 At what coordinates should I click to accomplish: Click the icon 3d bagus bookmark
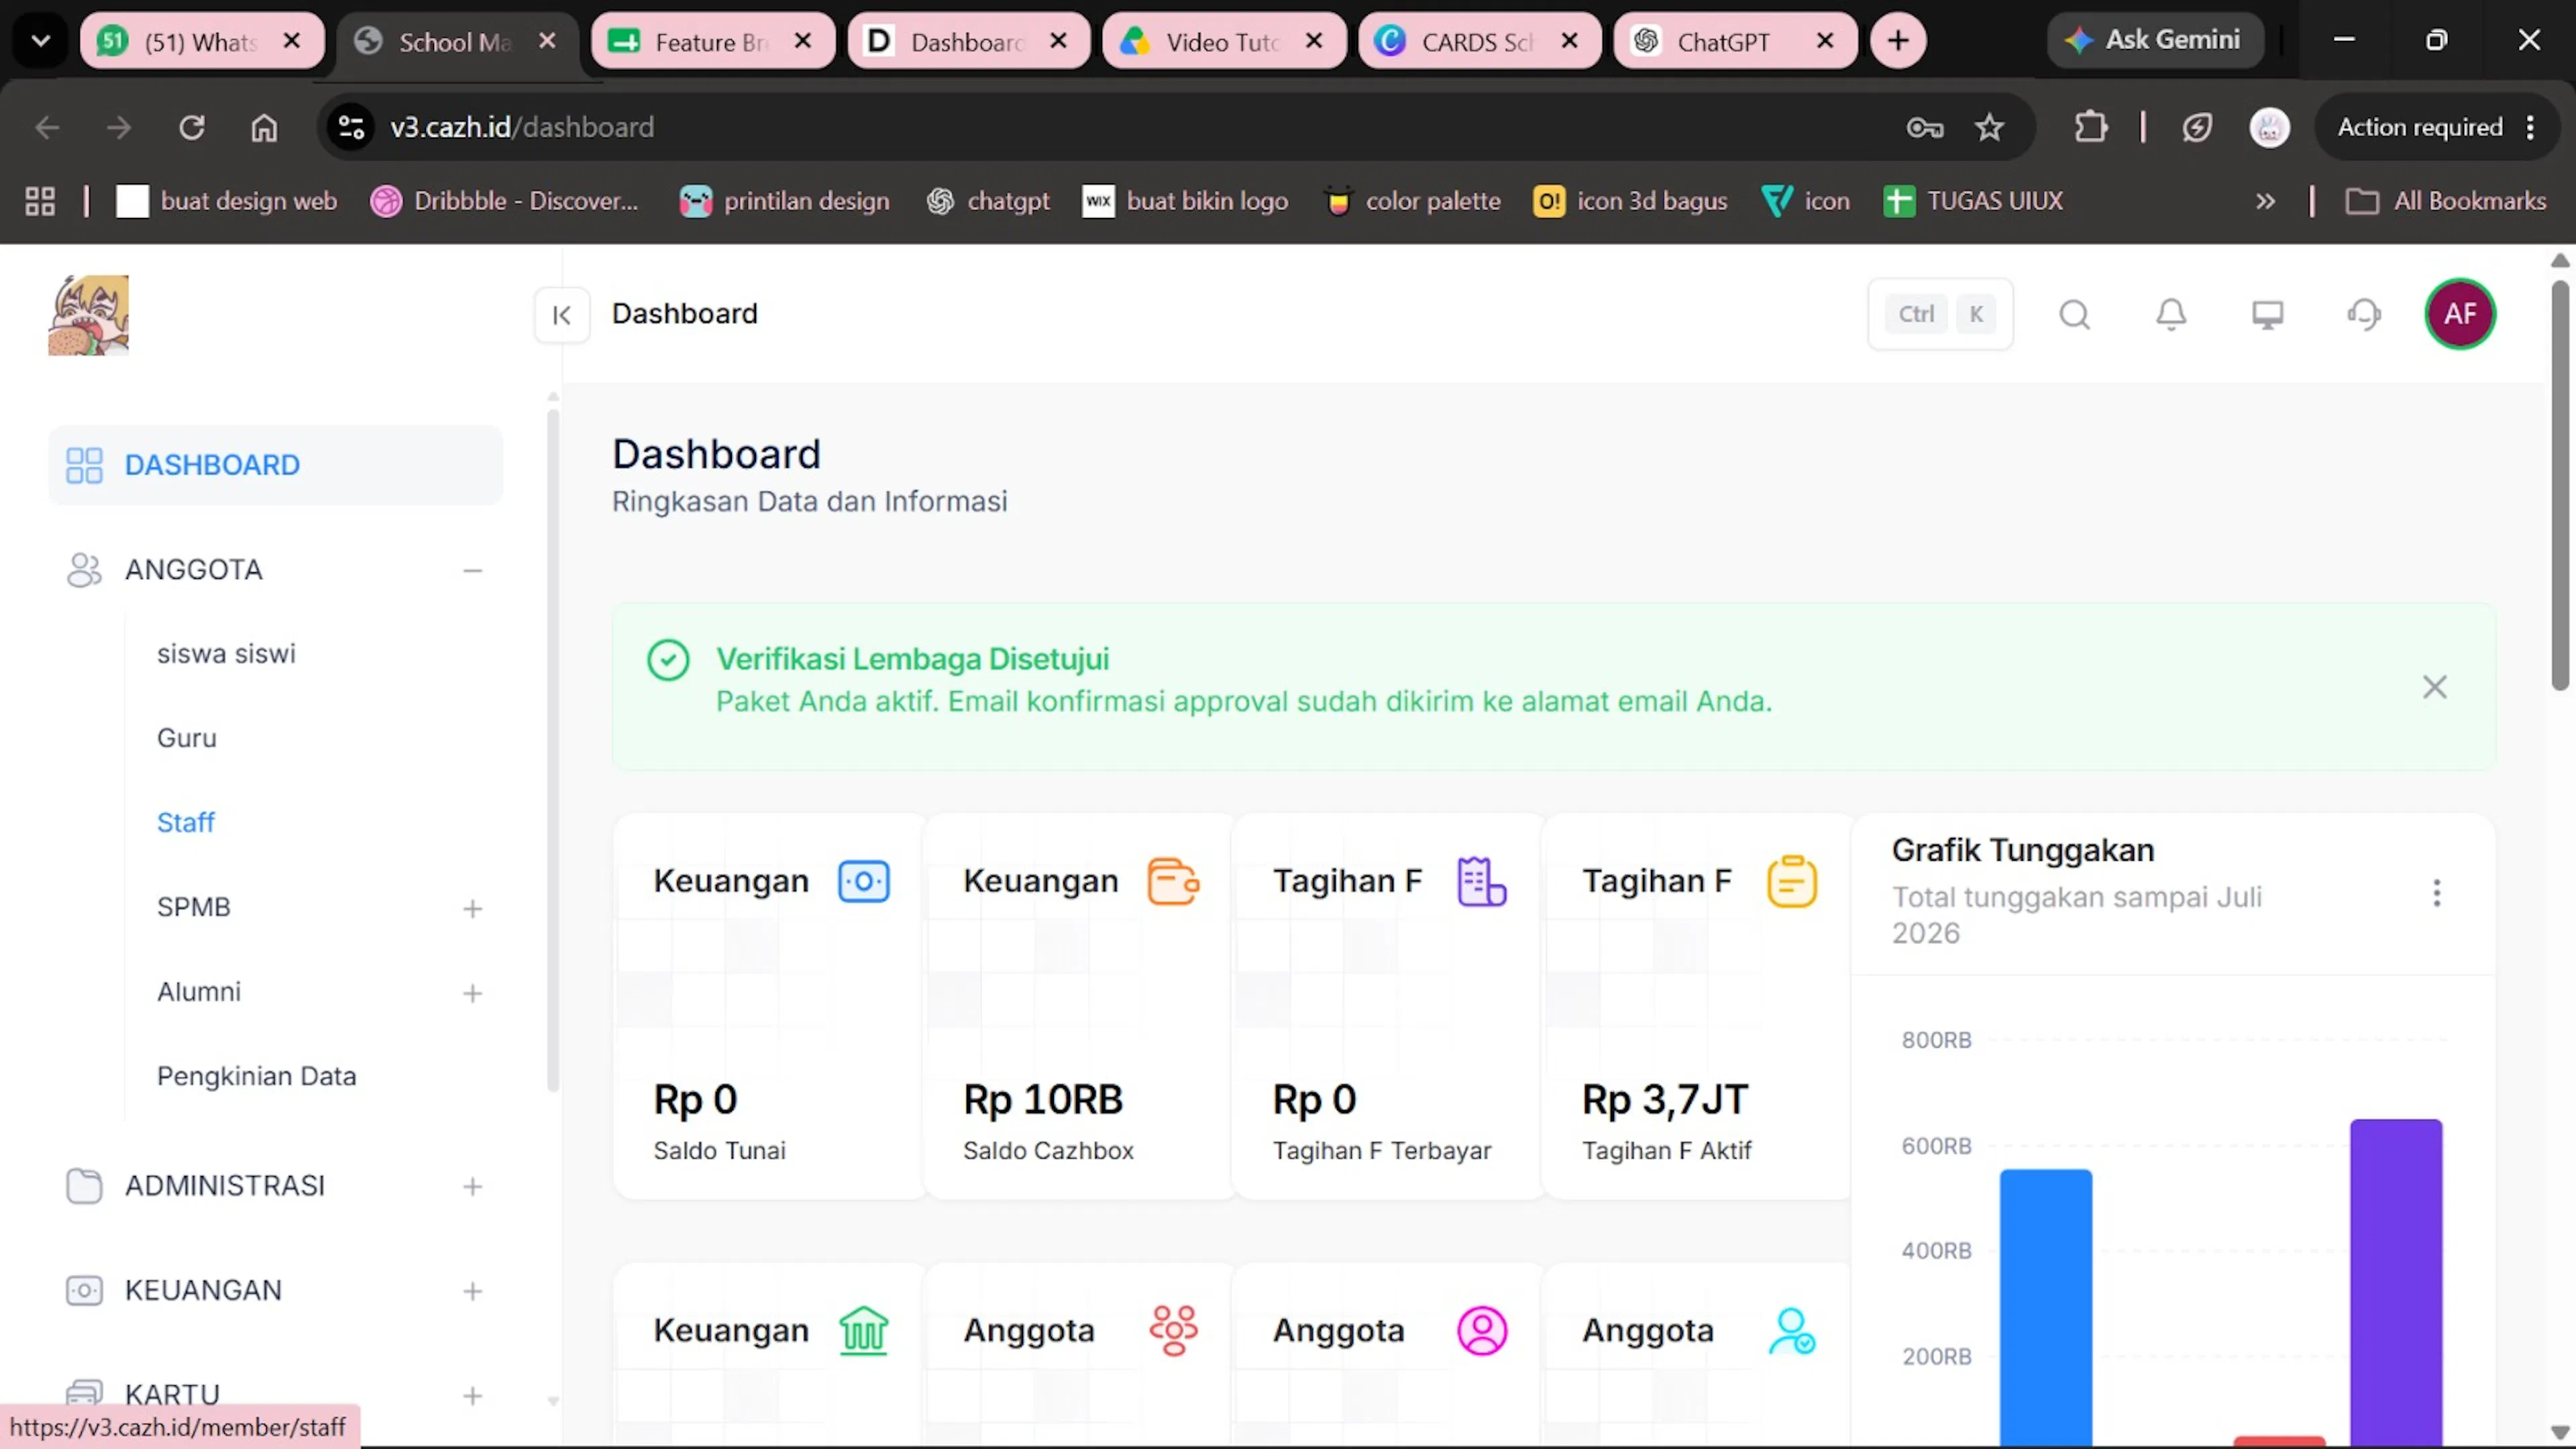[x=1630, y=201]
